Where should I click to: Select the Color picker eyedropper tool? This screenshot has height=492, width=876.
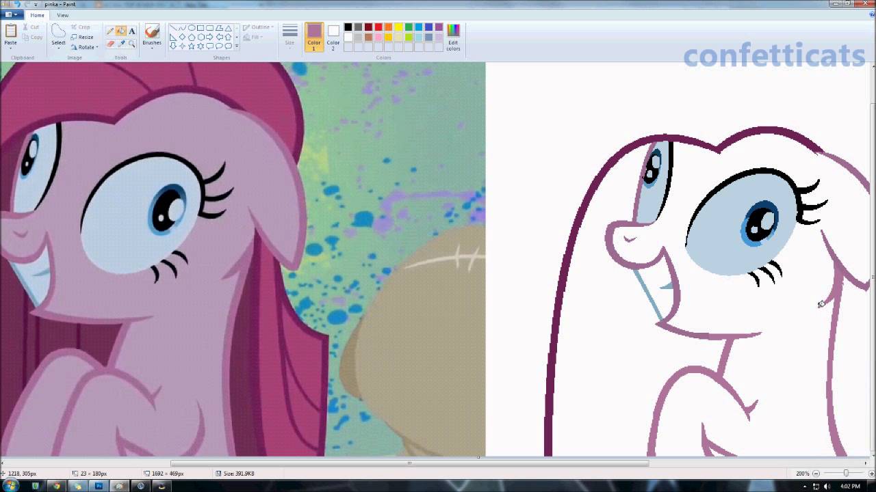121,44
